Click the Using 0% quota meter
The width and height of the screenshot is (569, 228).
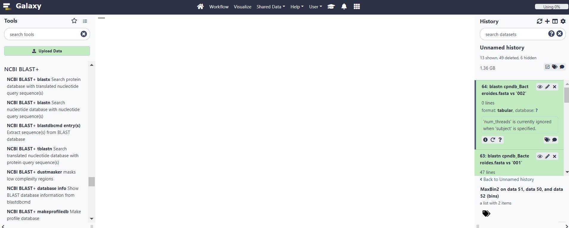(x=551, y=7)
